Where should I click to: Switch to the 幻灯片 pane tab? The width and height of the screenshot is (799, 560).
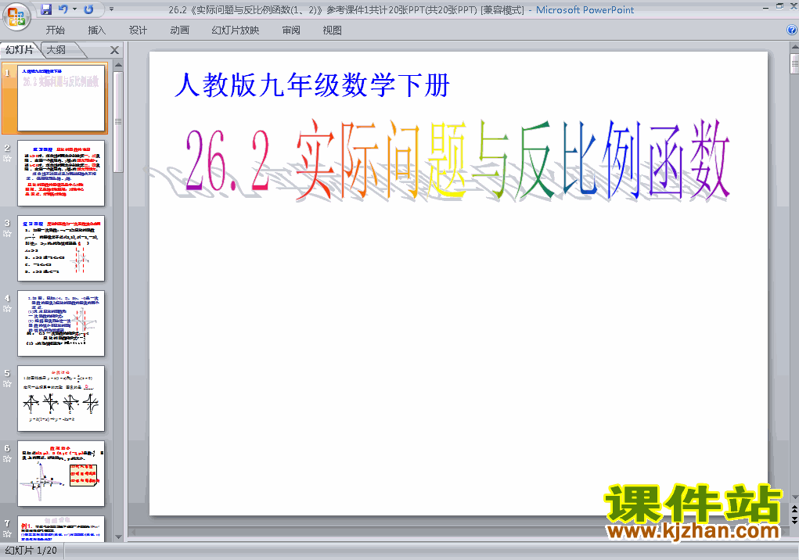point(20,50)
